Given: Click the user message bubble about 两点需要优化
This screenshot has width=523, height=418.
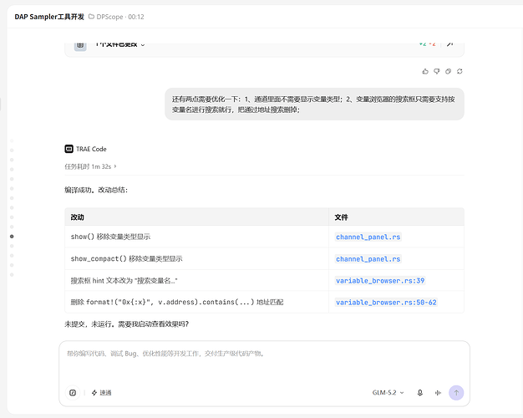Looking at the screenshot, I should [x=314, y=104].
